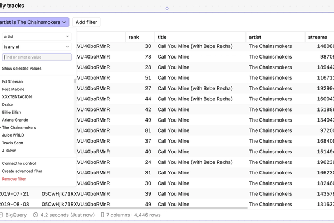Click the circular handle at top of cell

point(167,9)
